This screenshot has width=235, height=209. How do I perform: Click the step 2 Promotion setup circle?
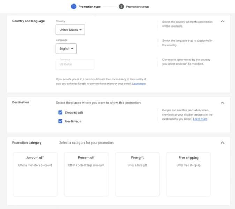click(x=121, y=6)
